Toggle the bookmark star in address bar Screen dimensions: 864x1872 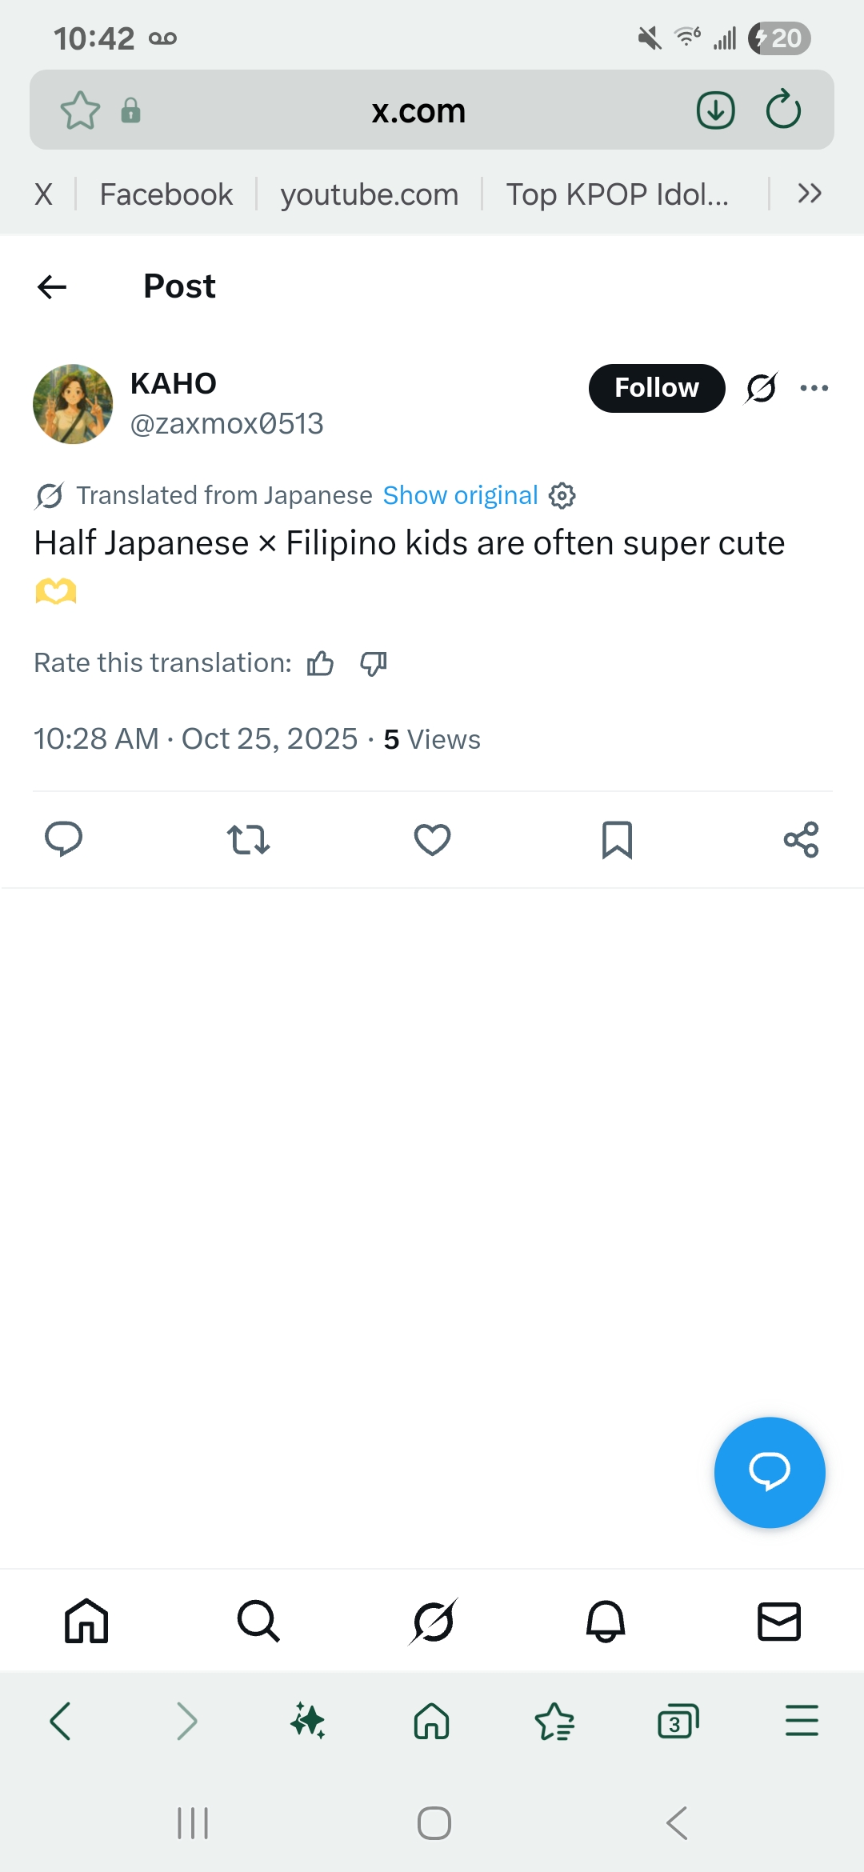(x=80, y=110)
